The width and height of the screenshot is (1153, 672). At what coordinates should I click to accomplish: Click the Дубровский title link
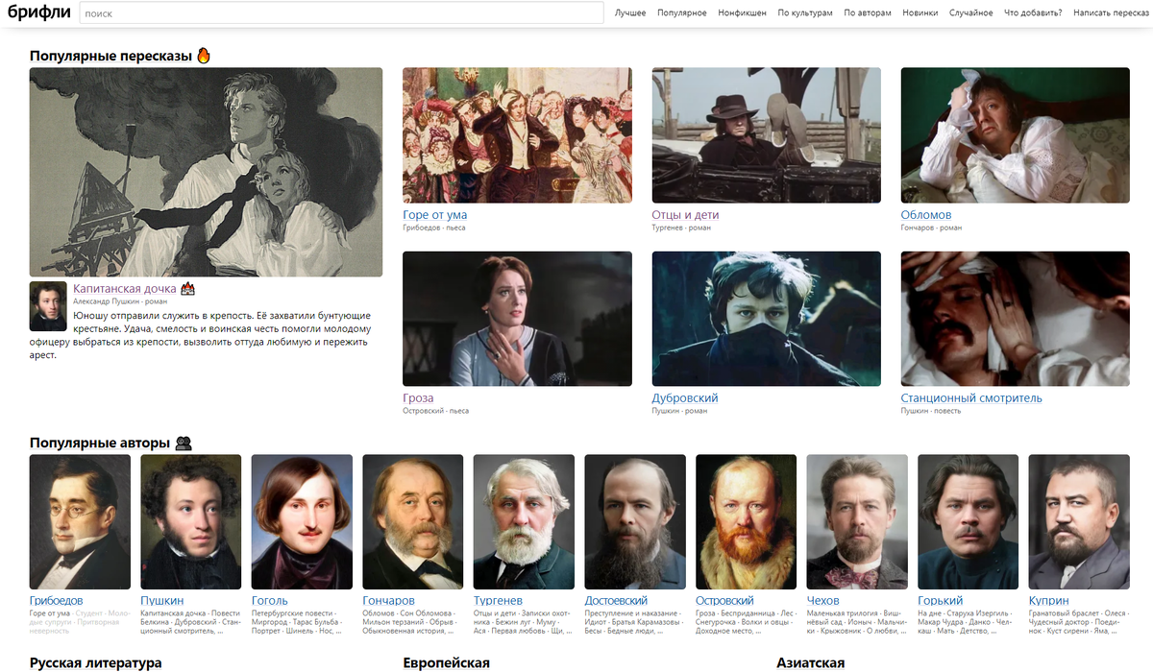click(x=685, y=398)
